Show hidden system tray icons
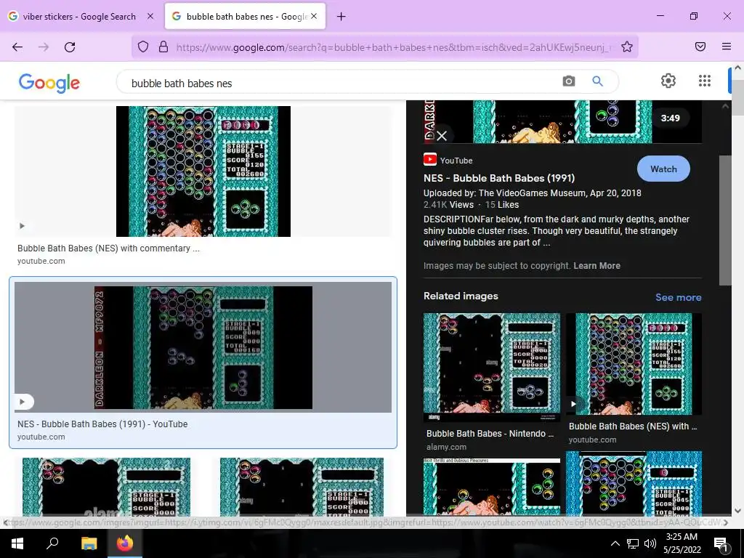The image size is (744, 558). point(615,543)
